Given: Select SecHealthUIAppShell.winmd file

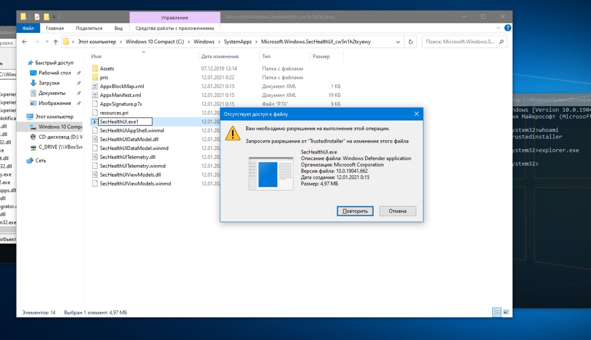Looking at the screenshot, I should pos(132,131).
